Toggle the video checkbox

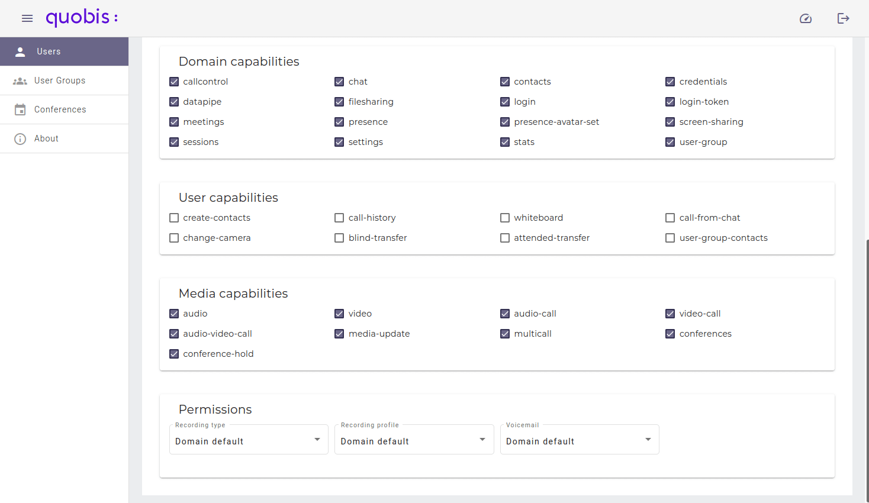[x=339, y=314]
